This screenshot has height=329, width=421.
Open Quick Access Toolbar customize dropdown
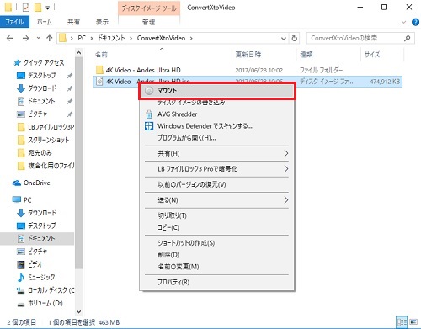pos(48,8)
